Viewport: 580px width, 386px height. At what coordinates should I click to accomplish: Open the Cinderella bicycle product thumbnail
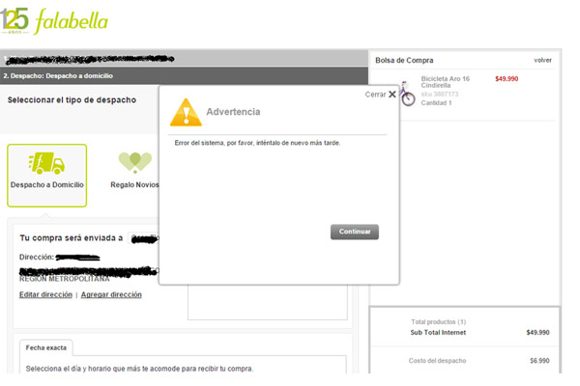[x=407, y=94]
